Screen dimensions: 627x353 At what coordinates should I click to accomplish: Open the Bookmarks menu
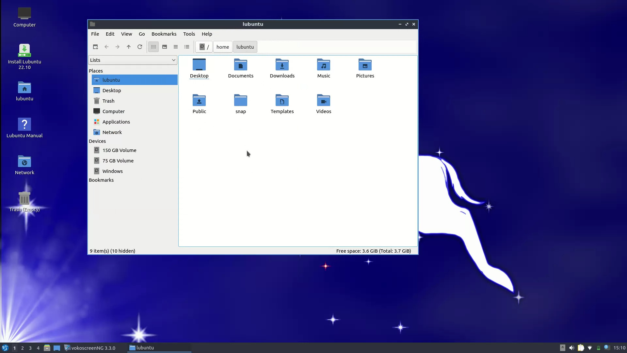164,34
